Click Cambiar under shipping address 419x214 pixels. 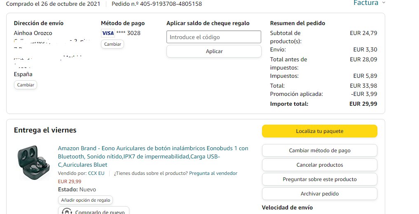point(26,85)
